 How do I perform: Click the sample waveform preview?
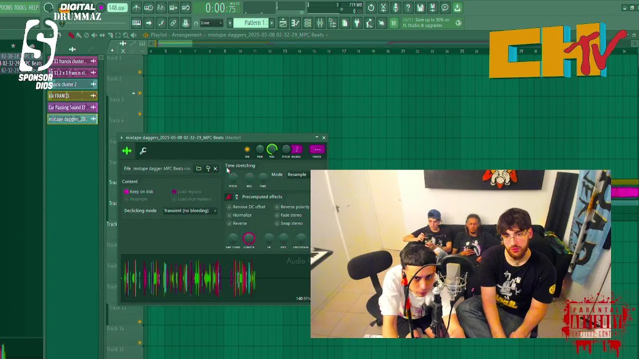216,278
